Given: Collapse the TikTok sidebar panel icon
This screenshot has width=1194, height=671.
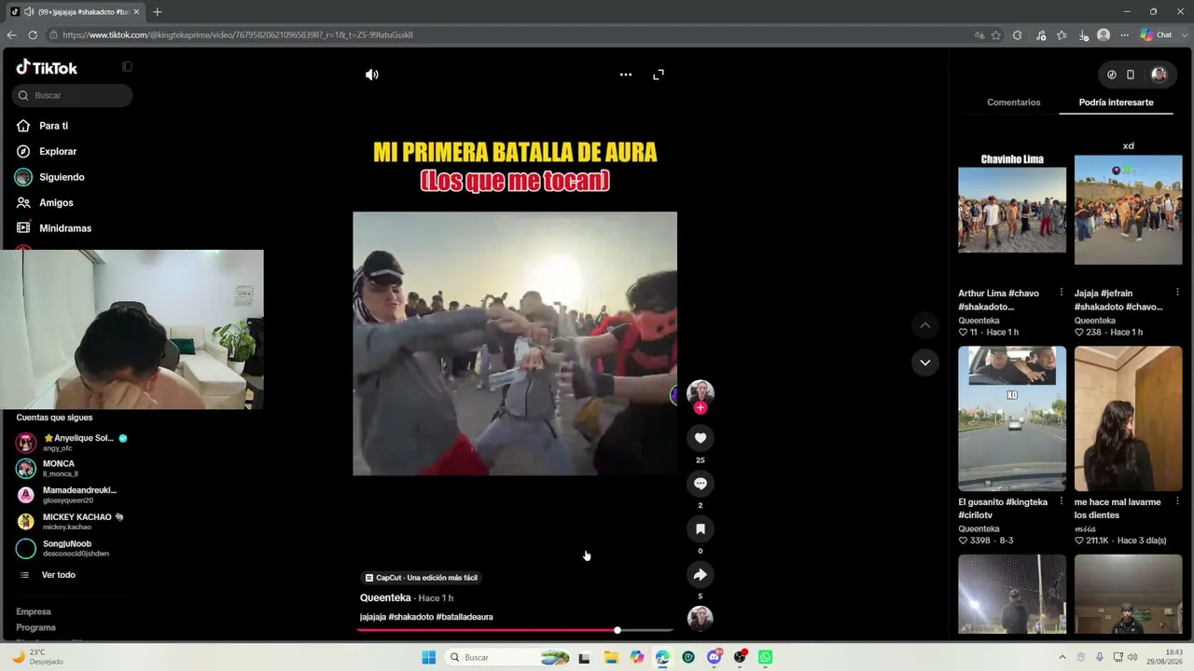Looking at the screenshot, I should (x=127, y=67).
